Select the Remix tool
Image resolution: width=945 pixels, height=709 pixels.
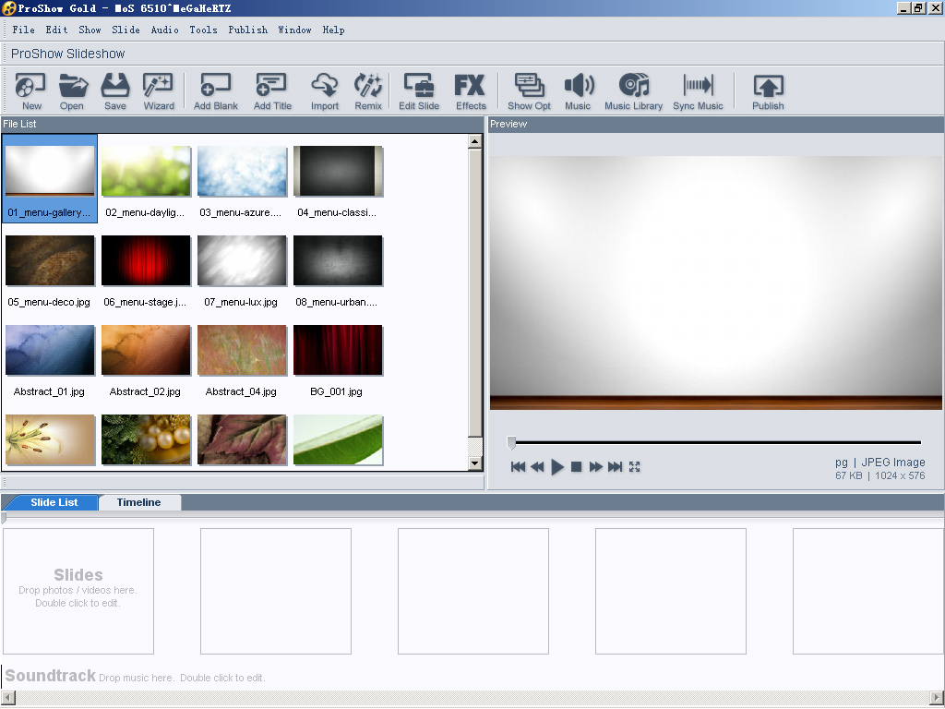[368, 91]
